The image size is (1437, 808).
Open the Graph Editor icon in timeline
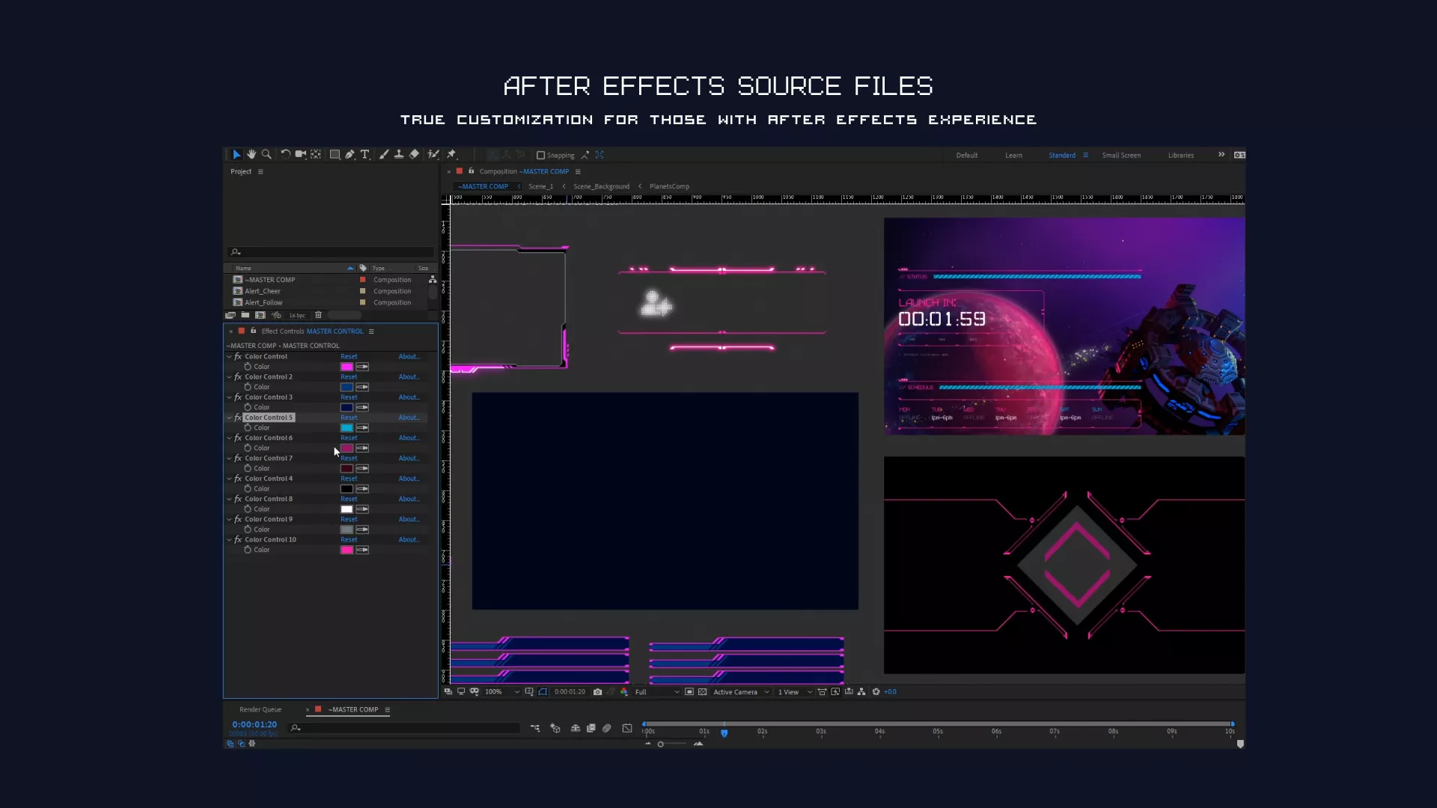pos(627,728)
